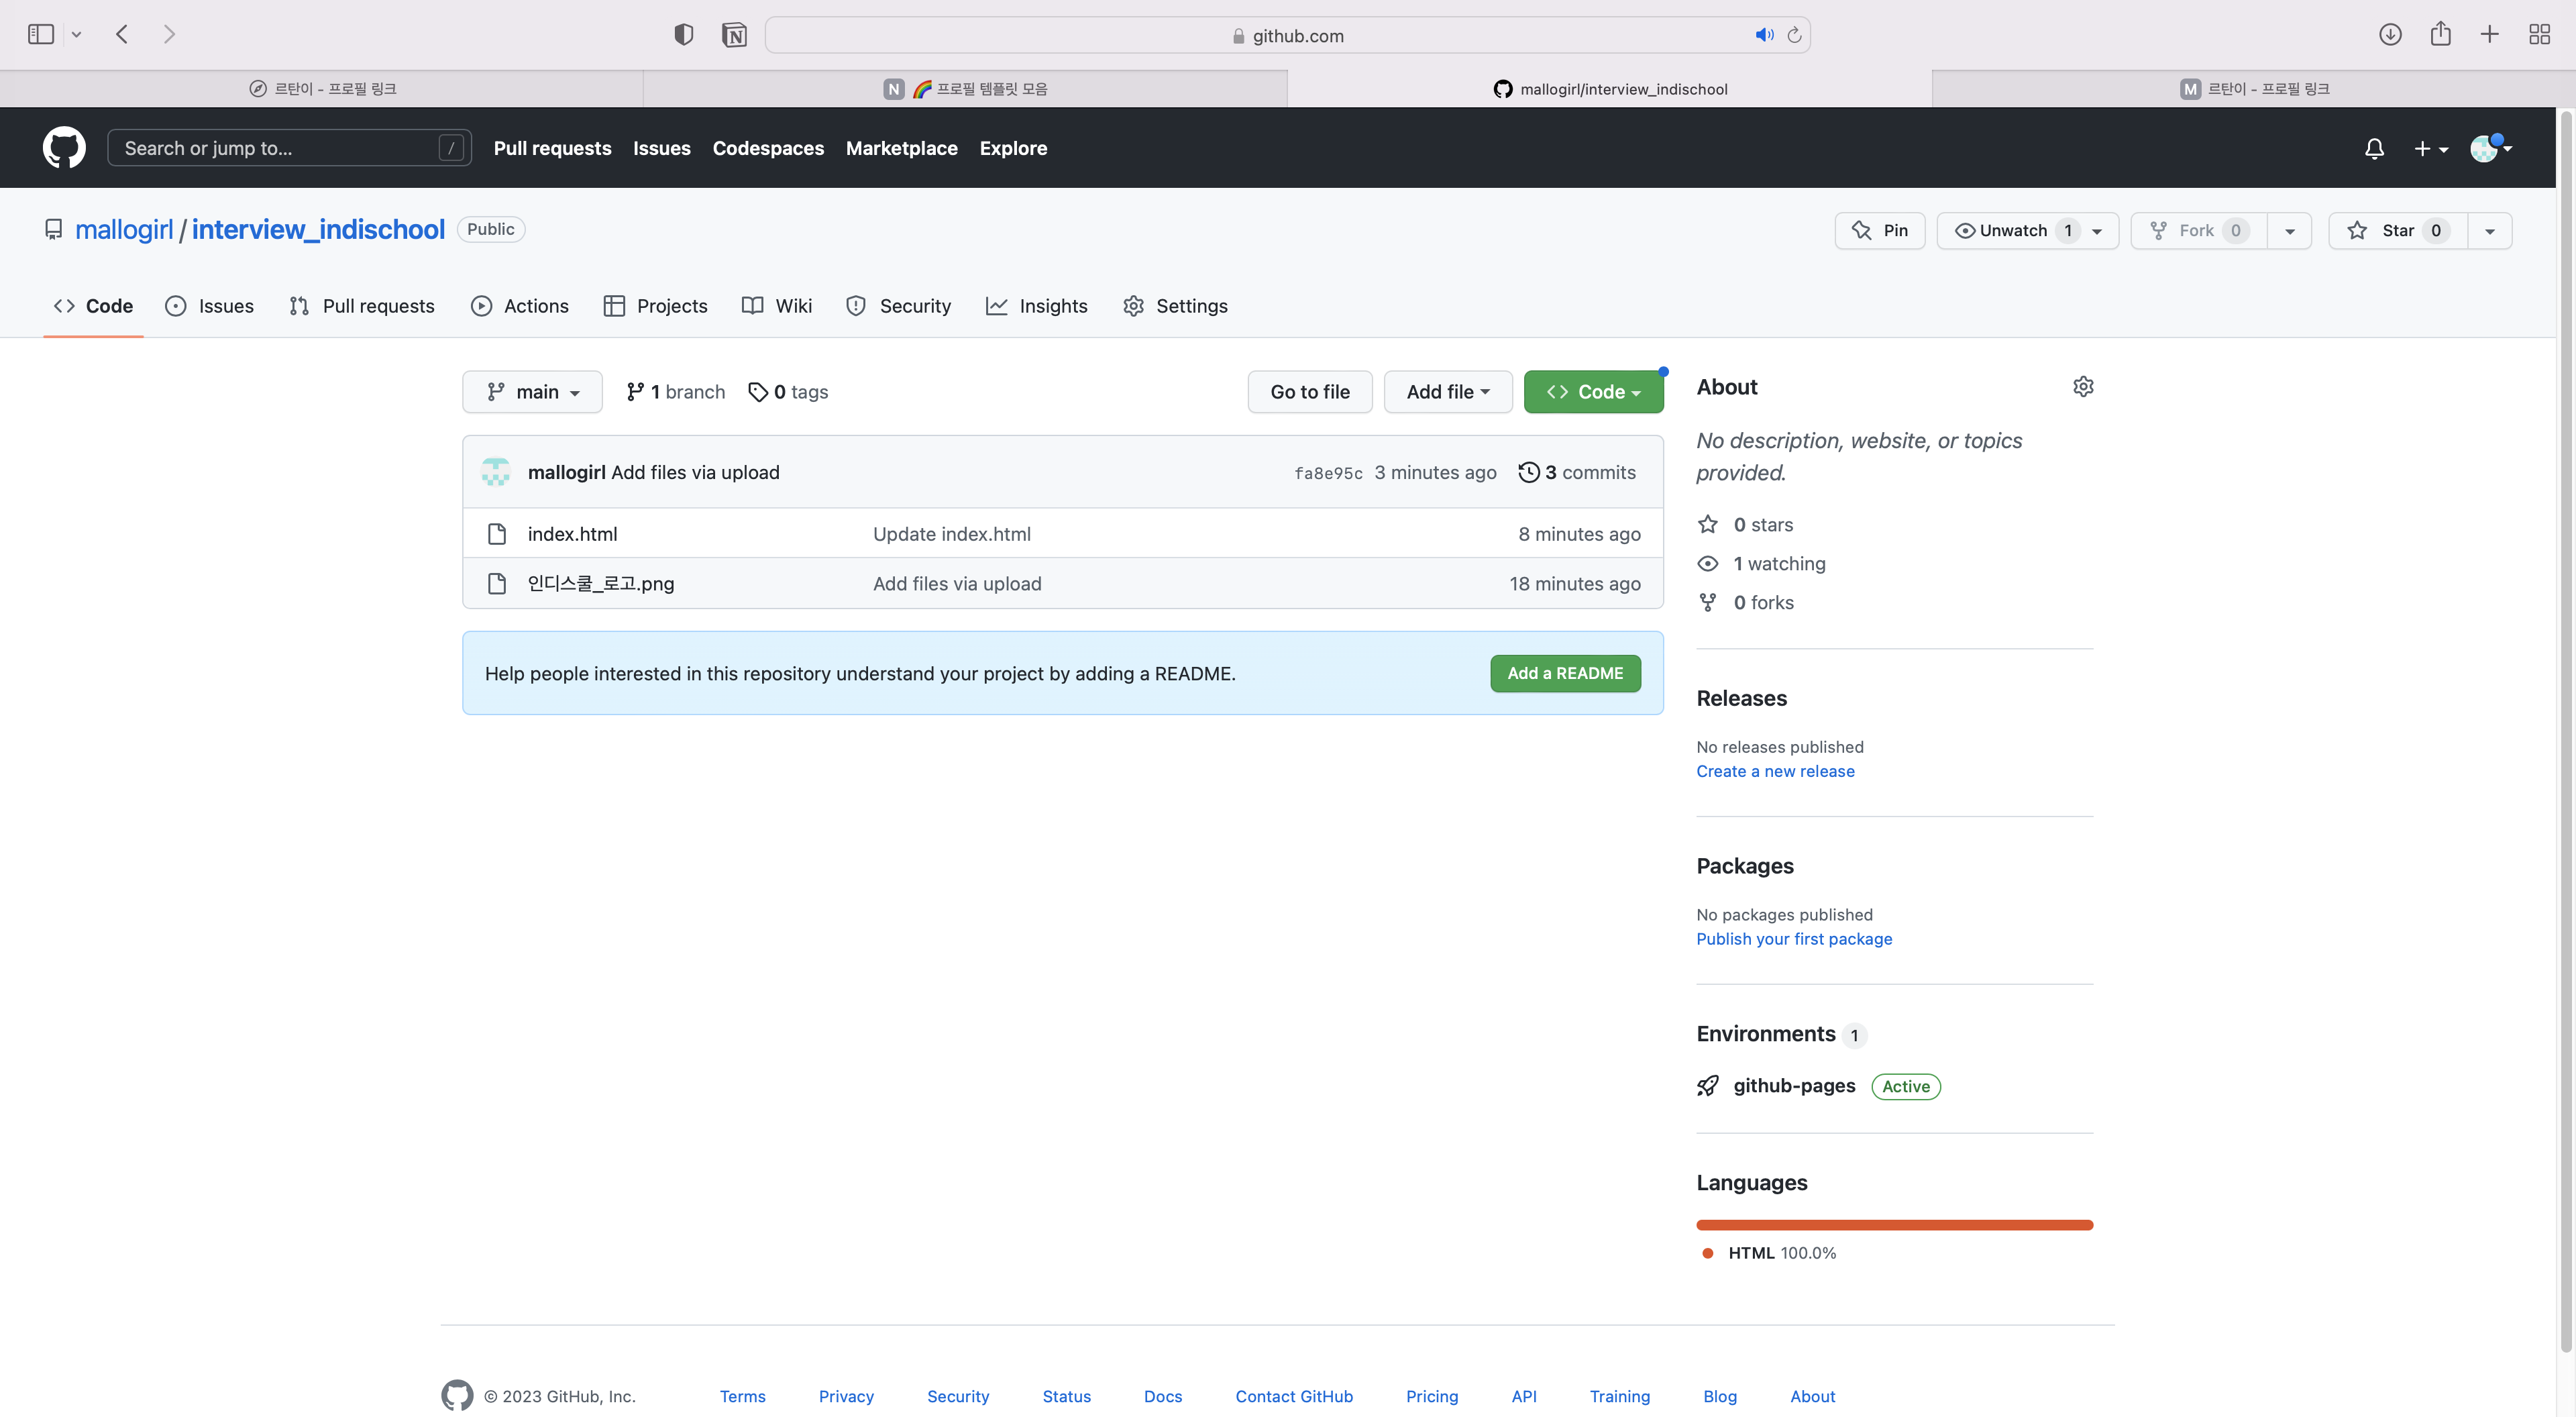Image resolution: width=2576 pixels, height=1417 pixels.
Task: Mute the tab audio speaker icon
Action: [1764, 35]
